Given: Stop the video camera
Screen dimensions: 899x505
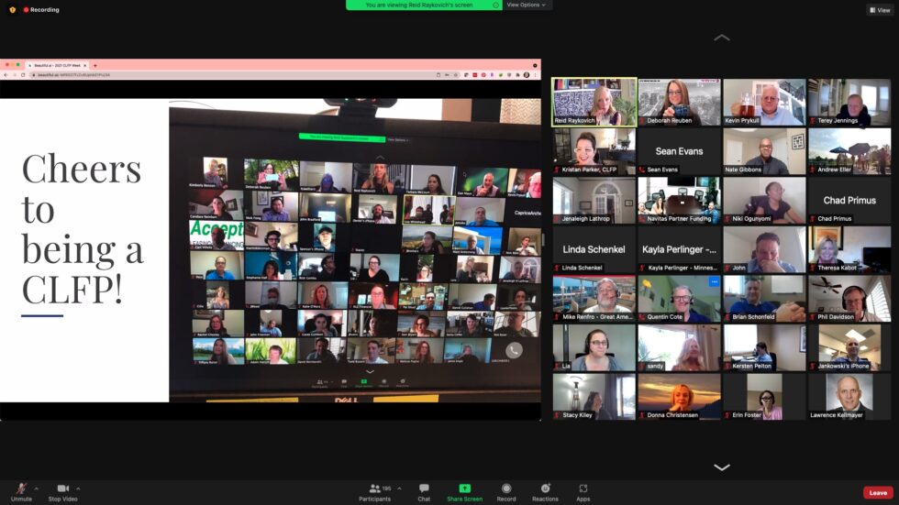Looking at the screenshot, I should 62,489.
